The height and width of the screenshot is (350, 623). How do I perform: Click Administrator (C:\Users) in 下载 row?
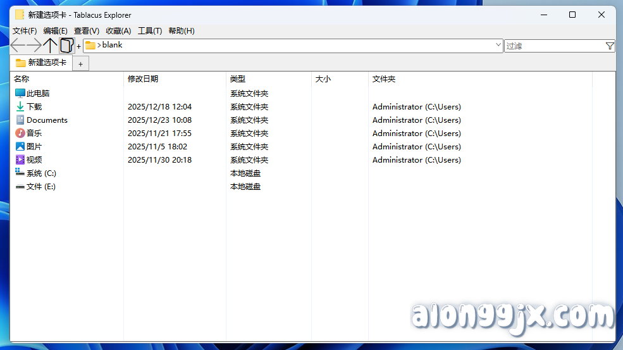click(417, 106)
